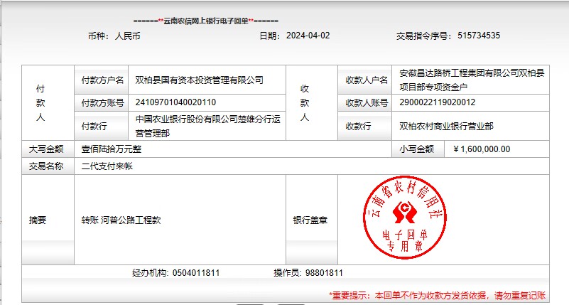Select the payee account number 2900022119020012

(438, 102)
